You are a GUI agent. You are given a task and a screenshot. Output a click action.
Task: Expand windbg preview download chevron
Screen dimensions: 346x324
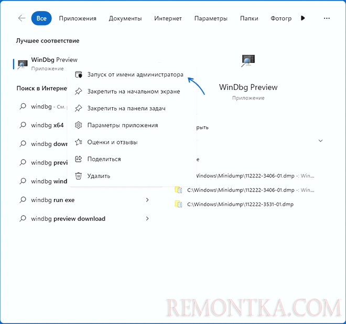point(147,218)
